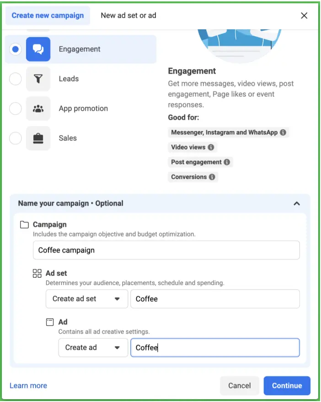Select the Sales objective radio button
Screen dimensions: 321x402
[15, 138]
